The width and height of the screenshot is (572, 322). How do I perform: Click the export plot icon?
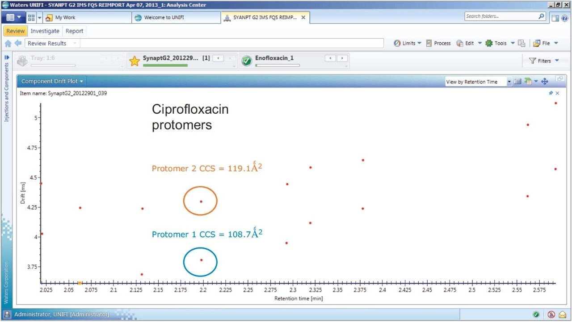[x=528, y=82]
